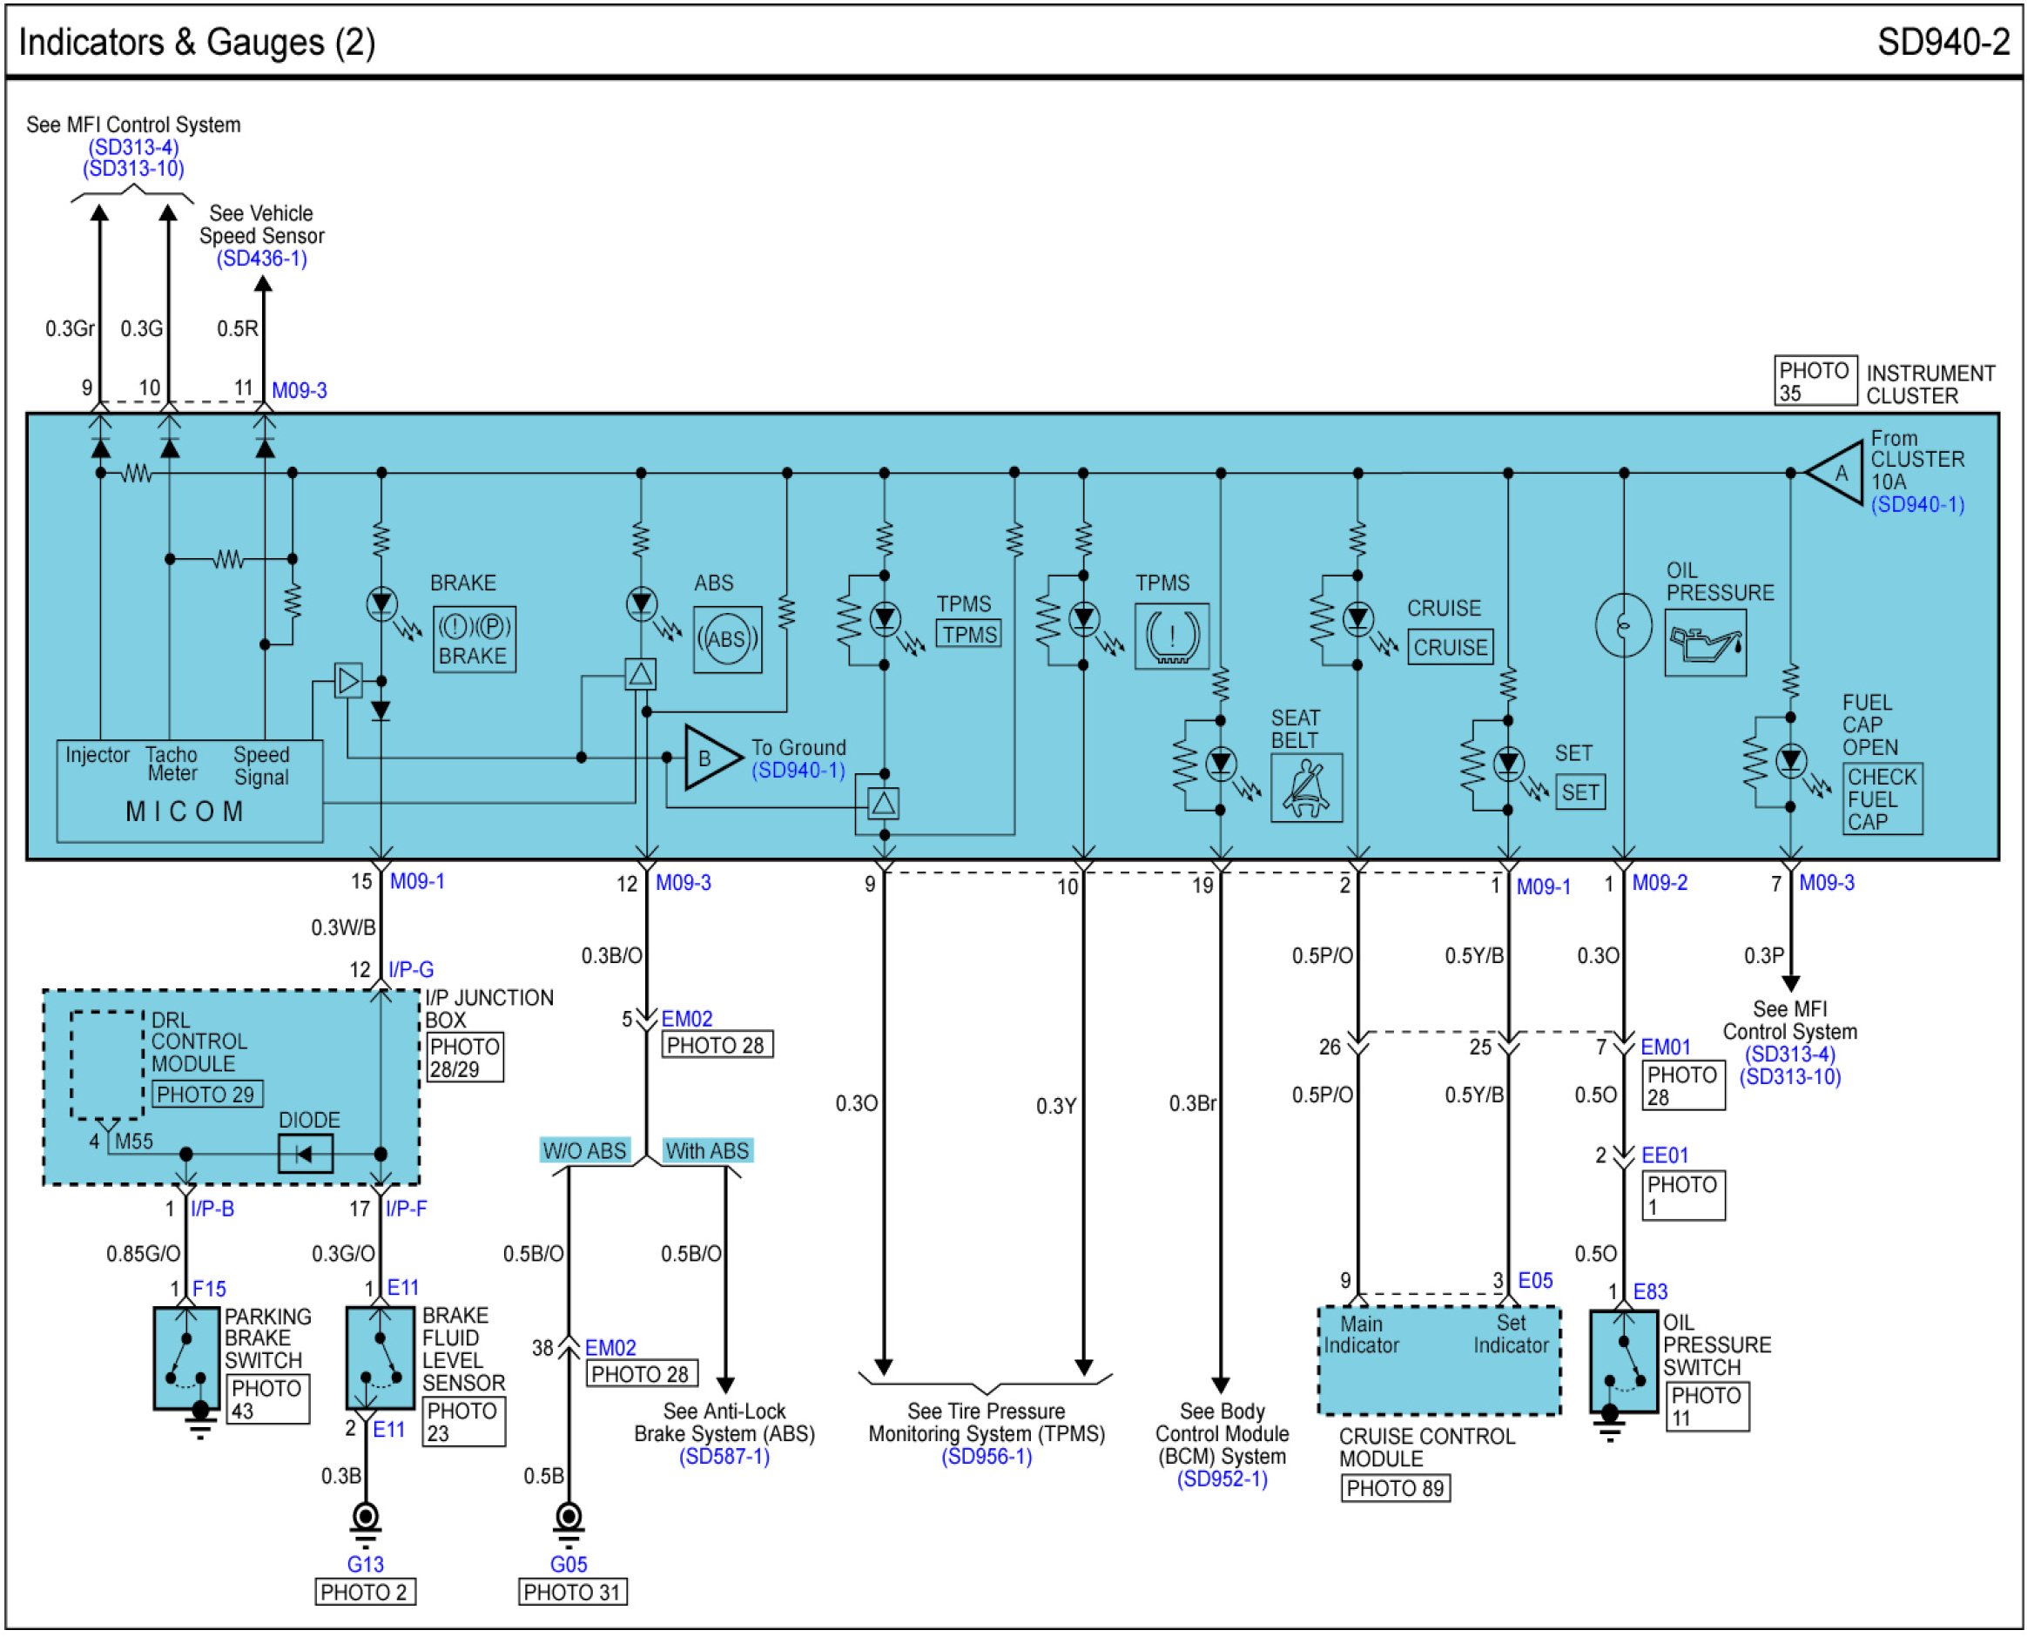Click the BRAKE warning indicator icon

point(474,640)
